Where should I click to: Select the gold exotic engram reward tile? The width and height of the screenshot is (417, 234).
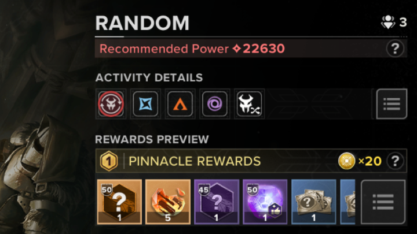119,202
